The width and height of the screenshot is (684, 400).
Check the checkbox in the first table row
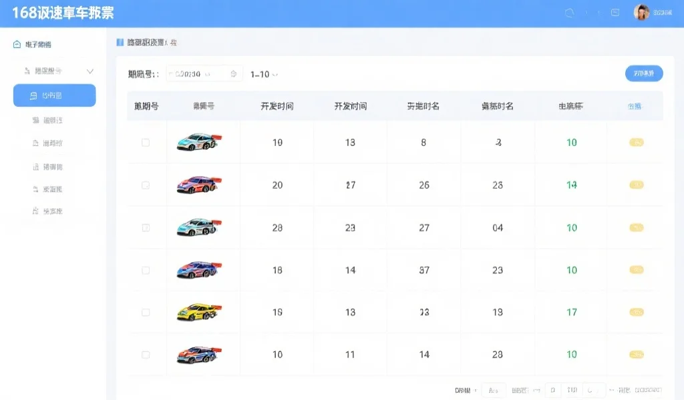(x=146, y=143)
